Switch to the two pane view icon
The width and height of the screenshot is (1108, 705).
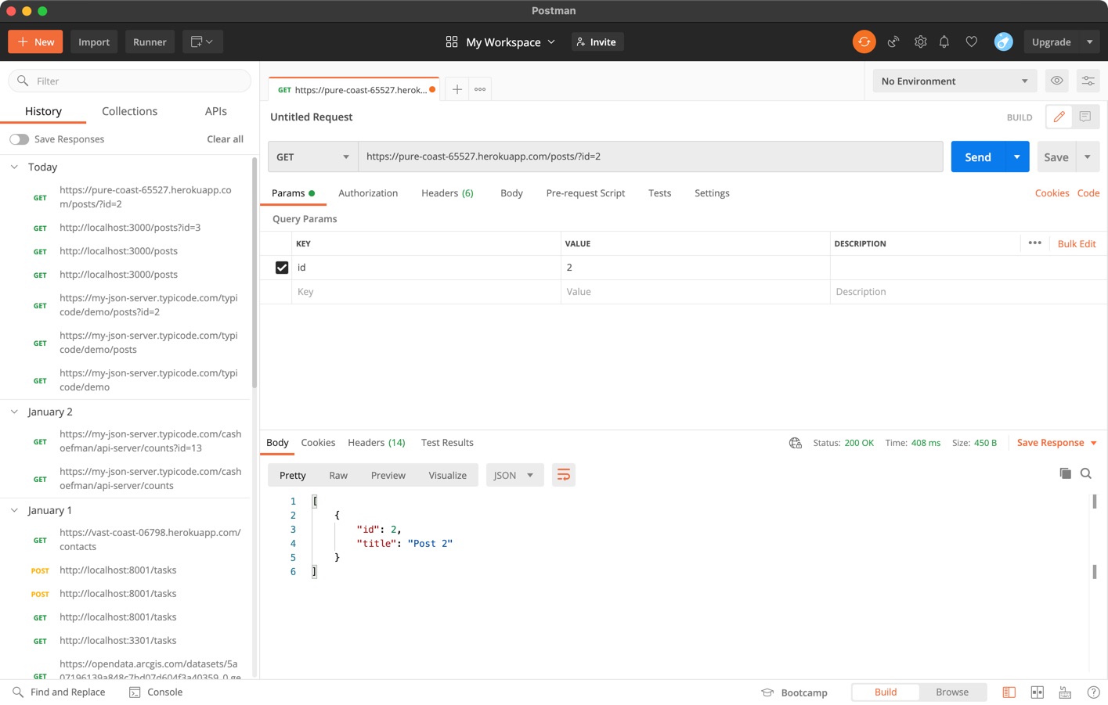tap(1037, 692)
